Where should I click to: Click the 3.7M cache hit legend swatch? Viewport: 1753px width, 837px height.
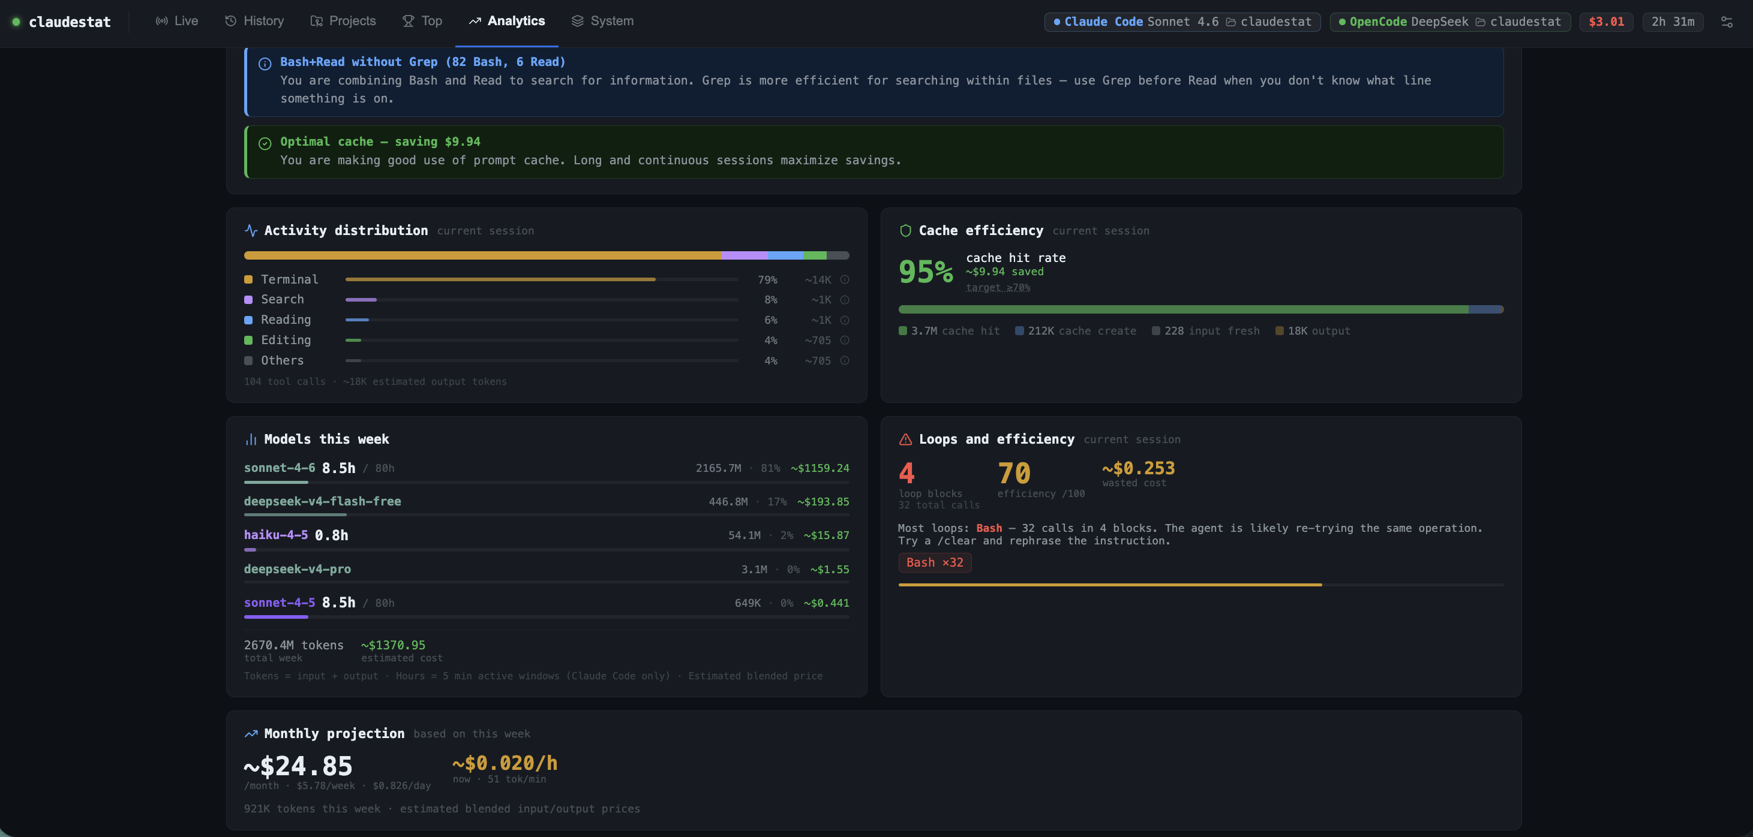[x=902, y=331]
